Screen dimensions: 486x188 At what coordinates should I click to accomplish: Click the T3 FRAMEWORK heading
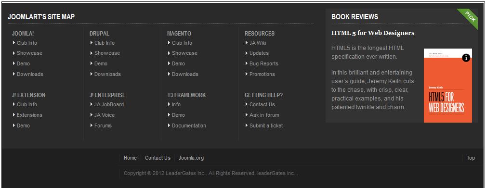pyautogui.click(x=186, y=95)
